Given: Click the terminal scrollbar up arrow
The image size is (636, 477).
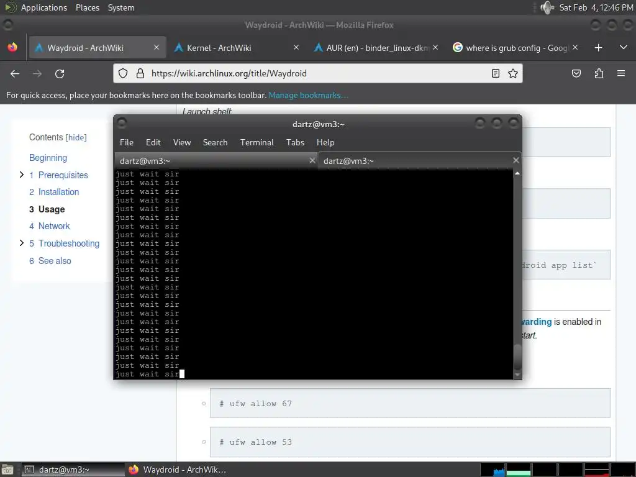Looking at the screenshot, I should point(517,174).
